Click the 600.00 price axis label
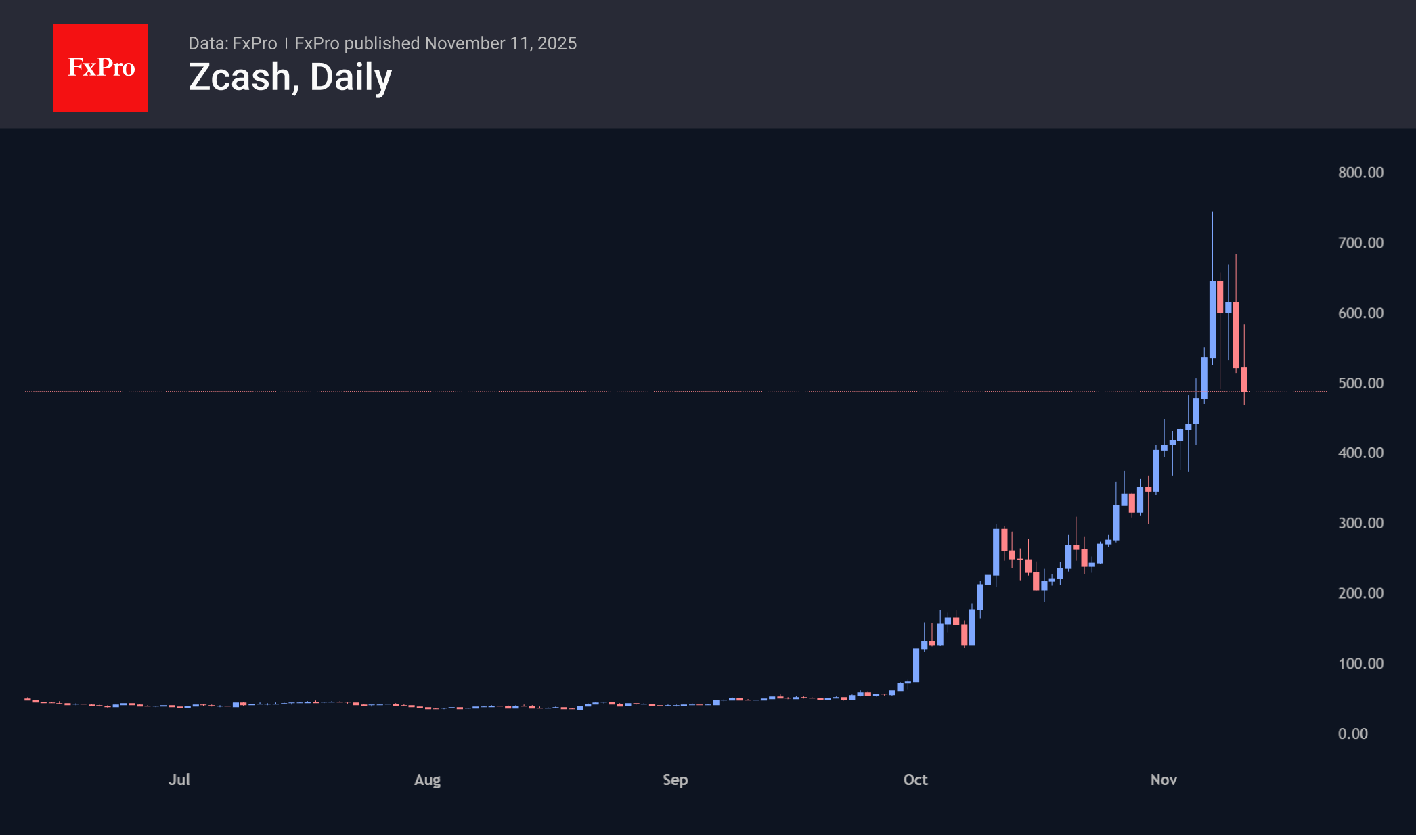Image resolution: width=1416 pixels, height=835 pixels. (1360, 313)
